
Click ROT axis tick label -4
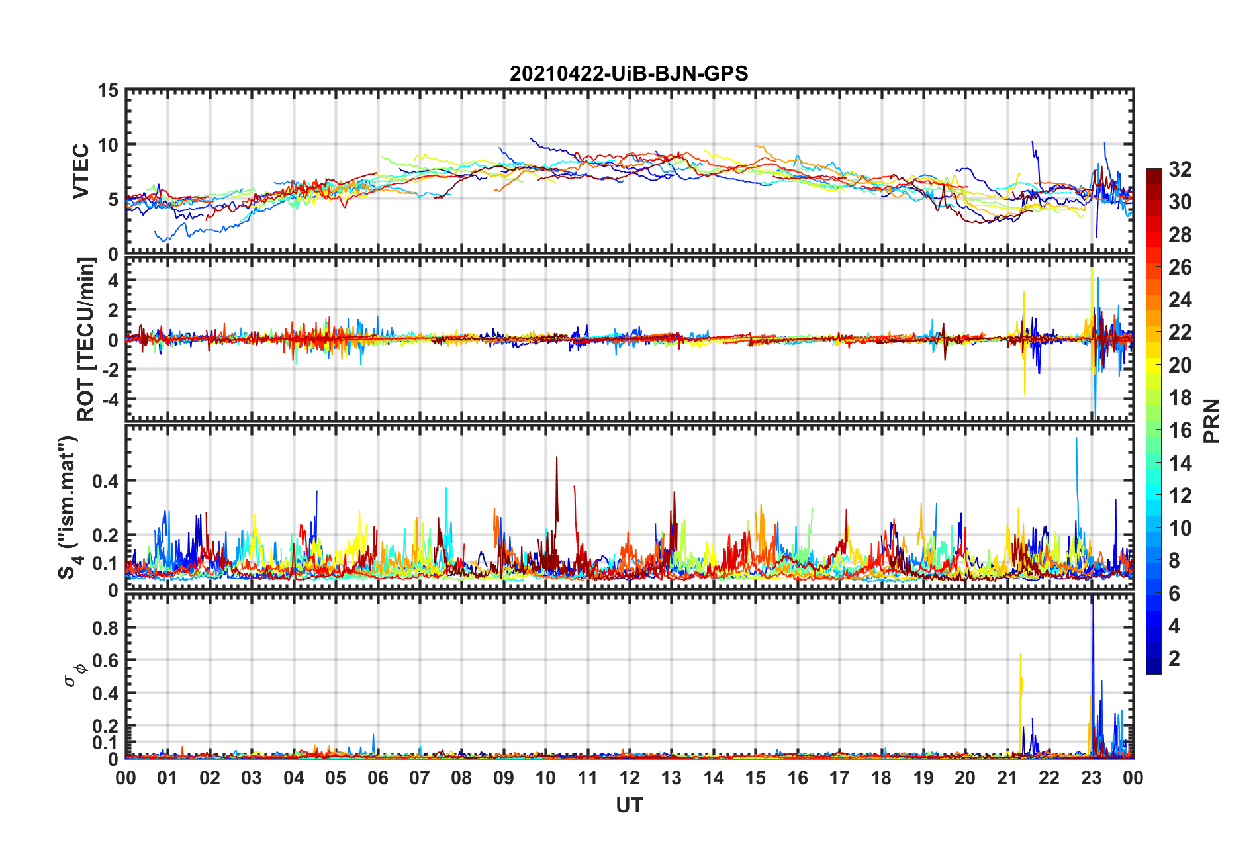coord(110,400)
